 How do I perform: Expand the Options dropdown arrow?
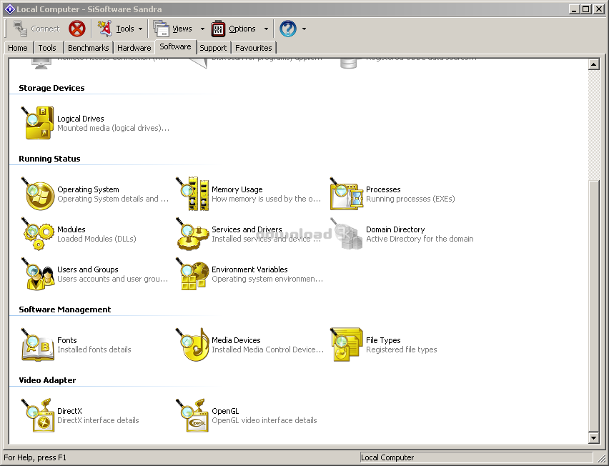(x=266, y=29)
